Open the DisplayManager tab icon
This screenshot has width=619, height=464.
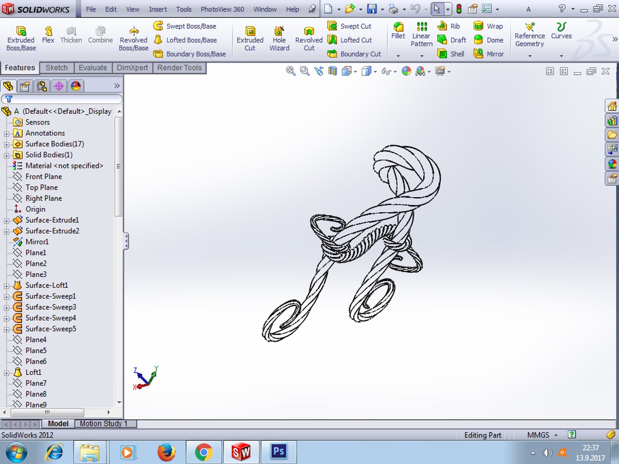[76, 86]
